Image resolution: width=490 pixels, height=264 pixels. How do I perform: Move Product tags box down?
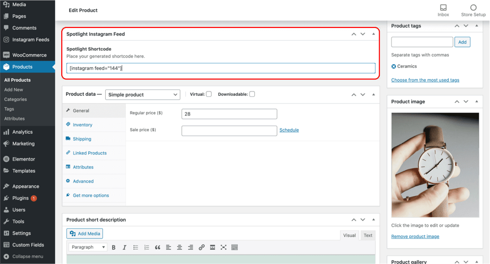click(x=466, y=26)
